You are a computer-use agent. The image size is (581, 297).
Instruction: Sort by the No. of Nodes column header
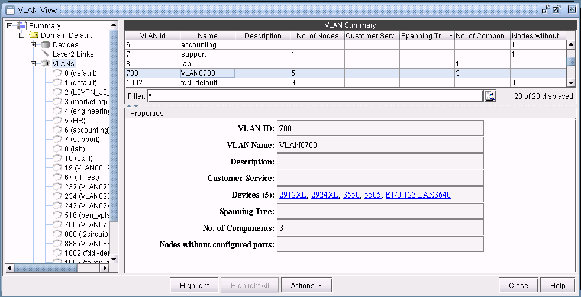(317, 36)
